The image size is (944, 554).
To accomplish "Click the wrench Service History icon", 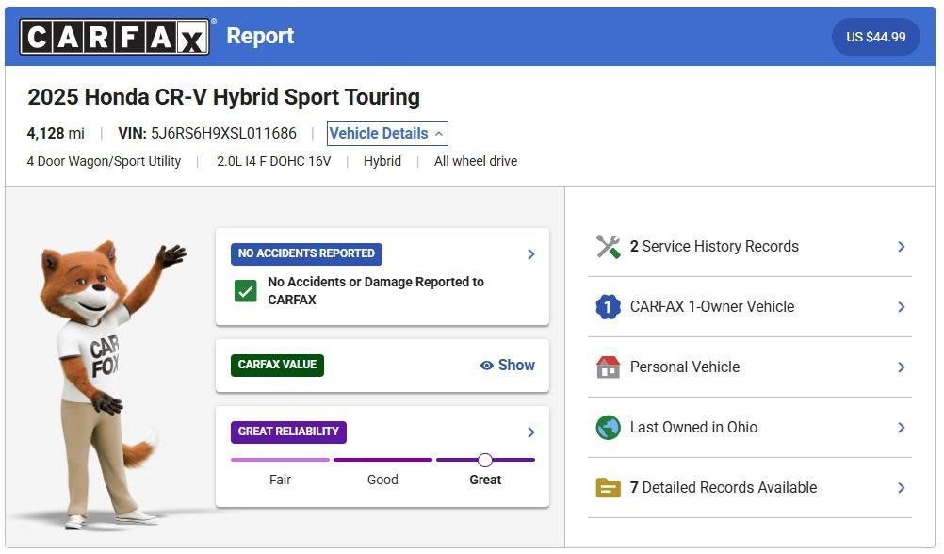I will tap(608, 246).
